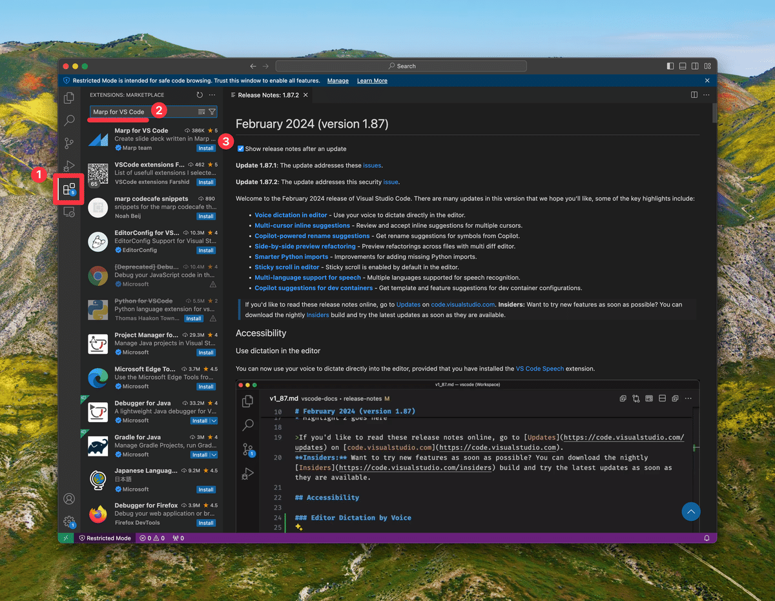775x601 pixels.
Task: Open the Remote Explorer view
Action: [69, 212]
